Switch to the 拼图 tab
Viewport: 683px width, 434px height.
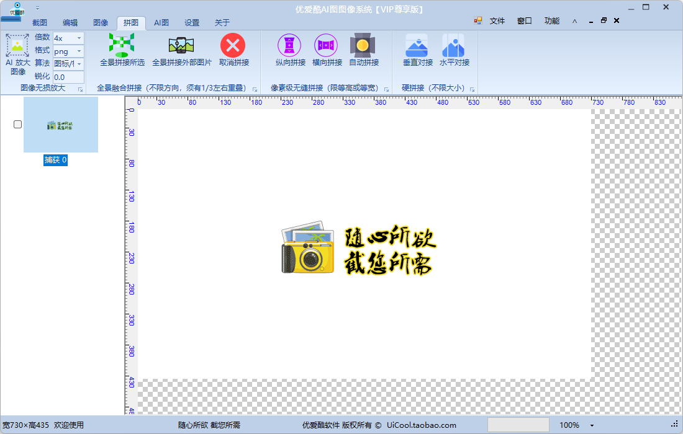click(131, 22)
